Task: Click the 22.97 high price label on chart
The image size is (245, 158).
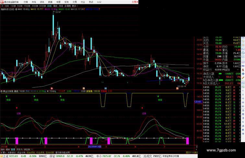Action: point(58,12)
